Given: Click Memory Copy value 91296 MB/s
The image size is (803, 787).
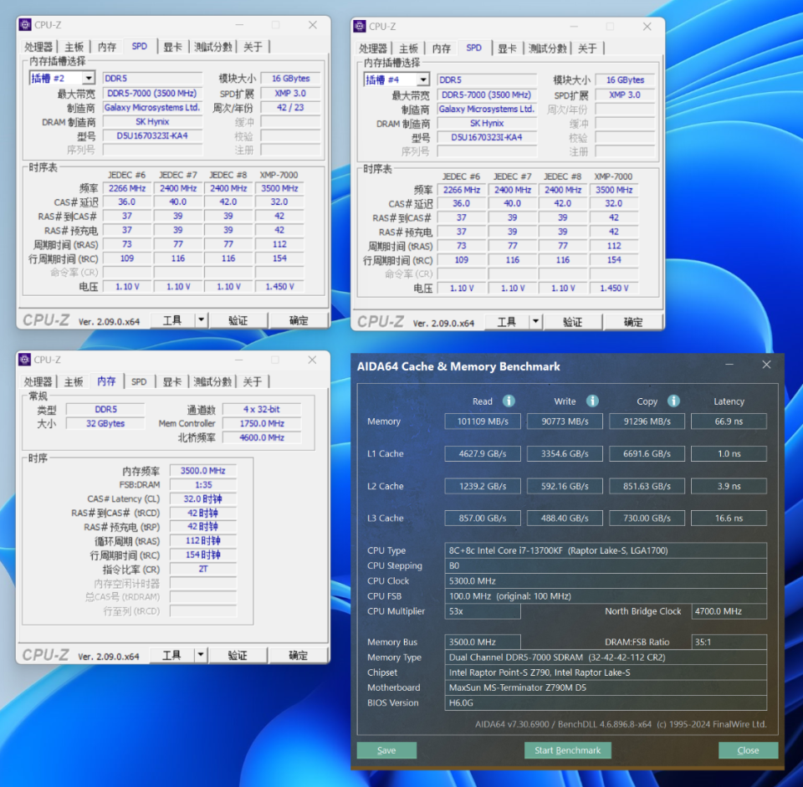Looking at the screenshot, I should point(647,422).
